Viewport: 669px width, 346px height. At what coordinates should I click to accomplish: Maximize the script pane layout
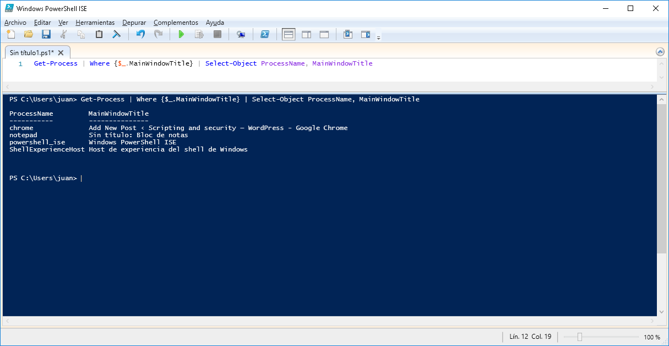[324, 34]
